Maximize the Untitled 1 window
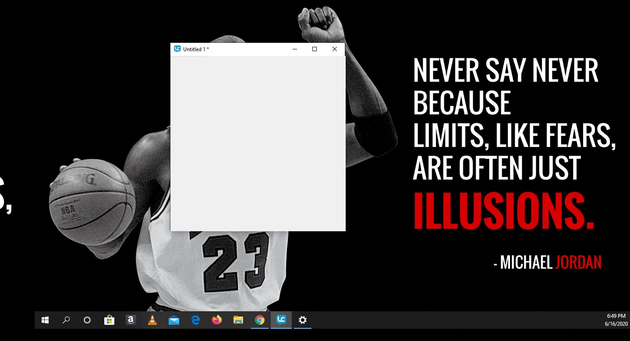Screen dimensions: 630x341 (315, 49)
